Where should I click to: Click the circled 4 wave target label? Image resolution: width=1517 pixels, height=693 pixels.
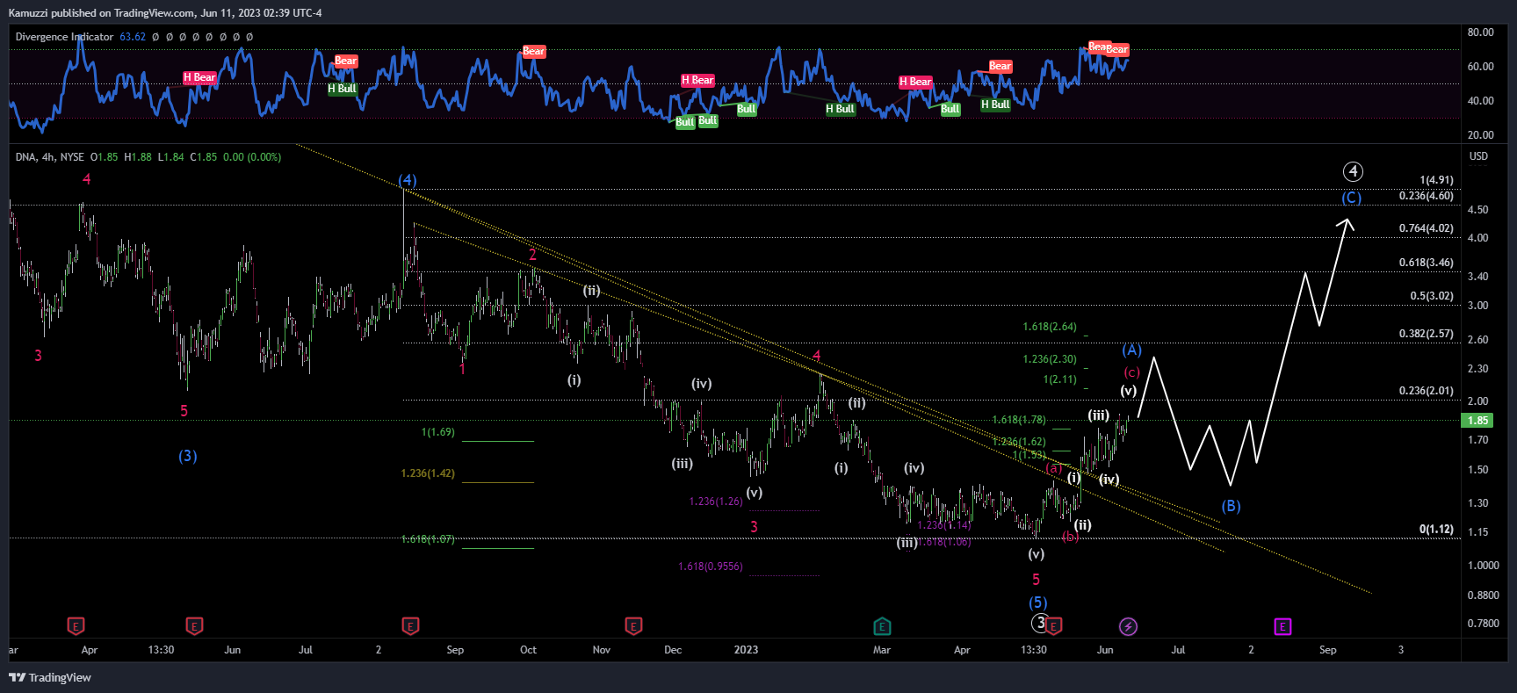click(x=1353, y=171)
